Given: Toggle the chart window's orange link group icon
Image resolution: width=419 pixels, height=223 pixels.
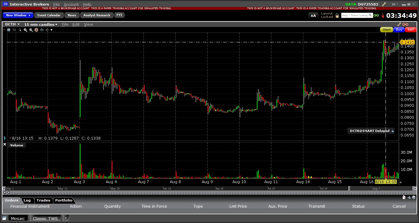Looking at the screenshot, I should [406, 24].
